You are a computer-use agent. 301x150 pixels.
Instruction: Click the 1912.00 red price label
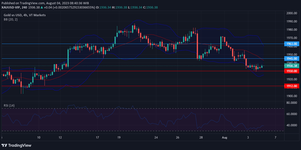[291, 86]
